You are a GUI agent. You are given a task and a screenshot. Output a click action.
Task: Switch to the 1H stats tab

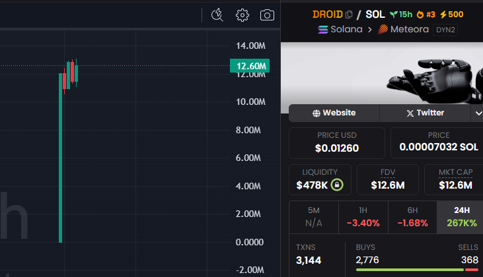363,217
